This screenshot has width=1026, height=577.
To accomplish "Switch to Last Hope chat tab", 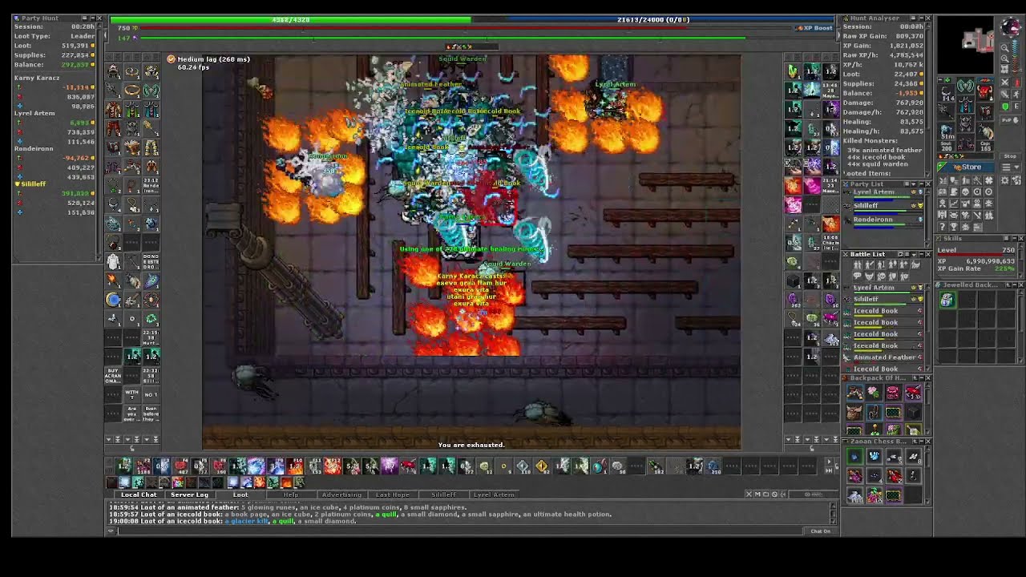I will (393, 494).
